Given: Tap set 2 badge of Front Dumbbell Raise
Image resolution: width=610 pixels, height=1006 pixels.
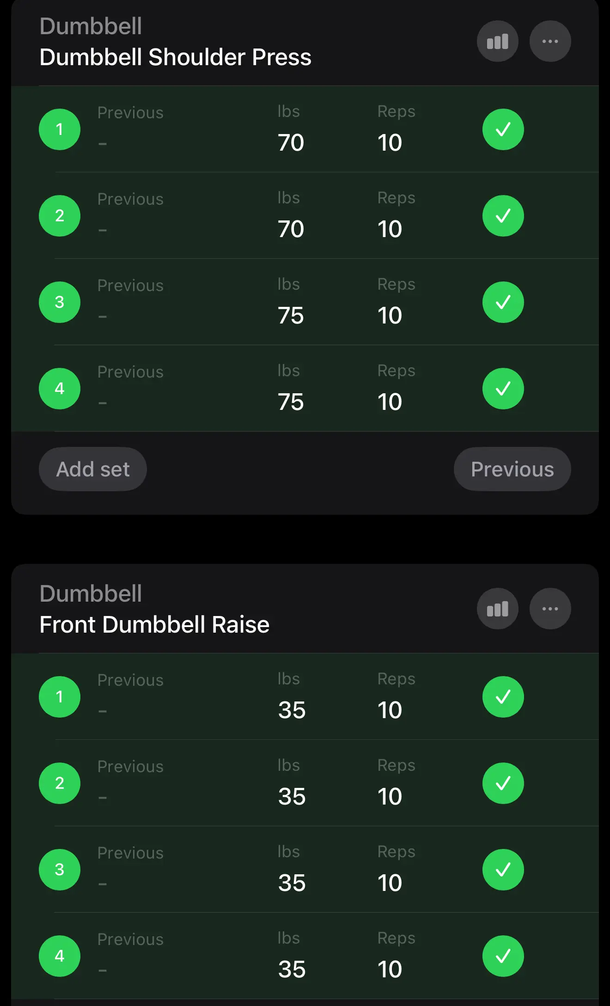Looking at the screenshot, I should tap(60, 783).
